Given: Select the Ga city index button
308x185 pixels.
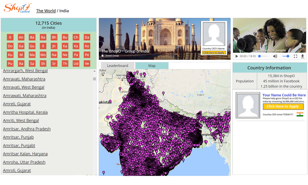Looking at the screenshot, I should tap(21, 46).
